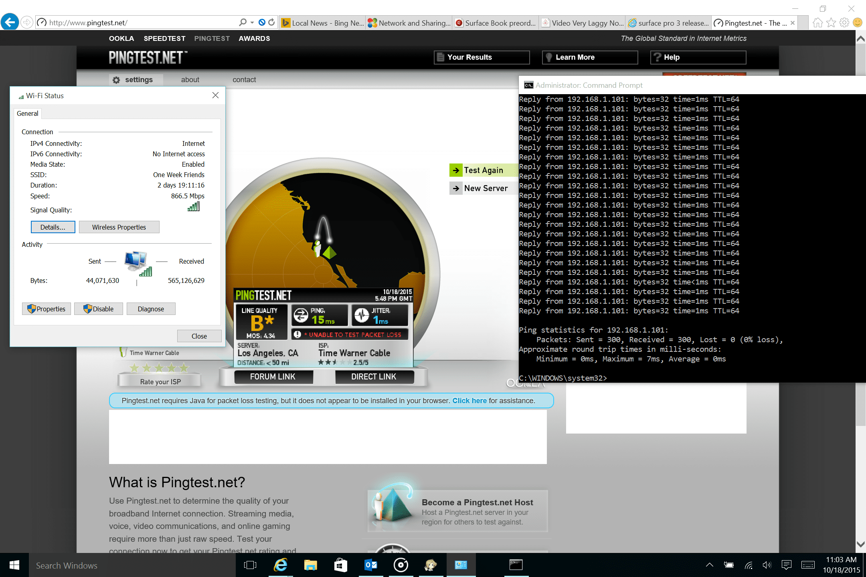The image size is (866, 577).
Task: Open Windows Store from taskbar
Action: tap(340, 565)
